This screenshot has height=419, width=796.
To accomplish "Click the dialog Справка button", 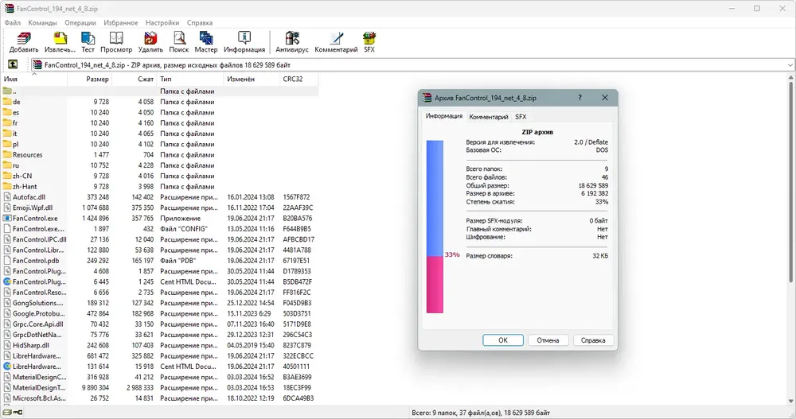I will click(x=593, y=340).
